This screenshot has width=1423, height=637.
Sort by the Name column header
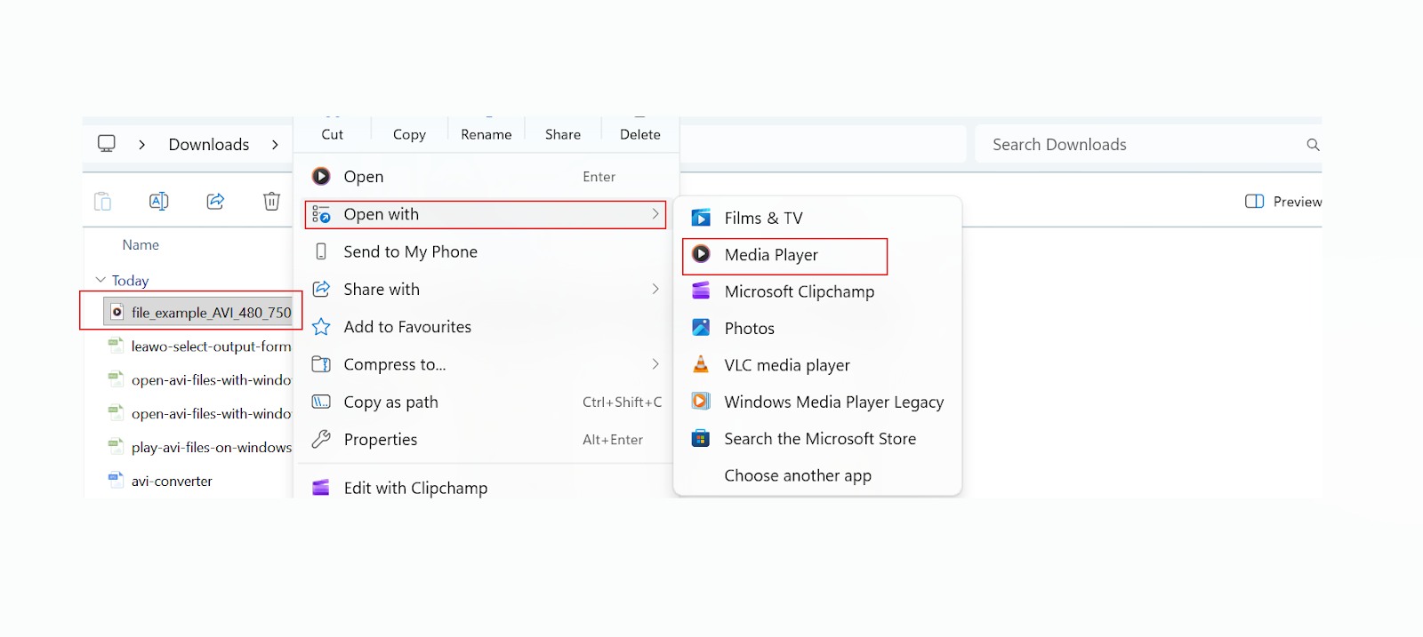[x=141, y=245]
